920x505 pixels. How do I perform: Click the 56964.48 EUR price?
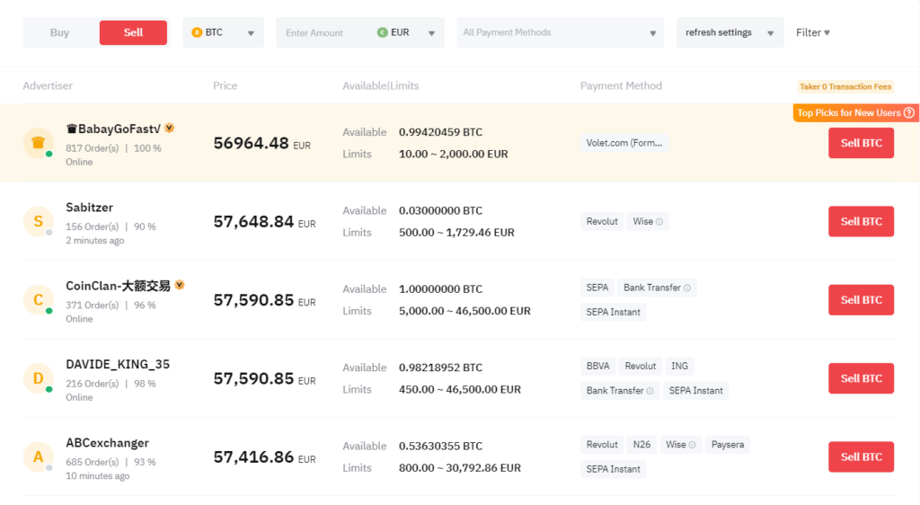261,144
